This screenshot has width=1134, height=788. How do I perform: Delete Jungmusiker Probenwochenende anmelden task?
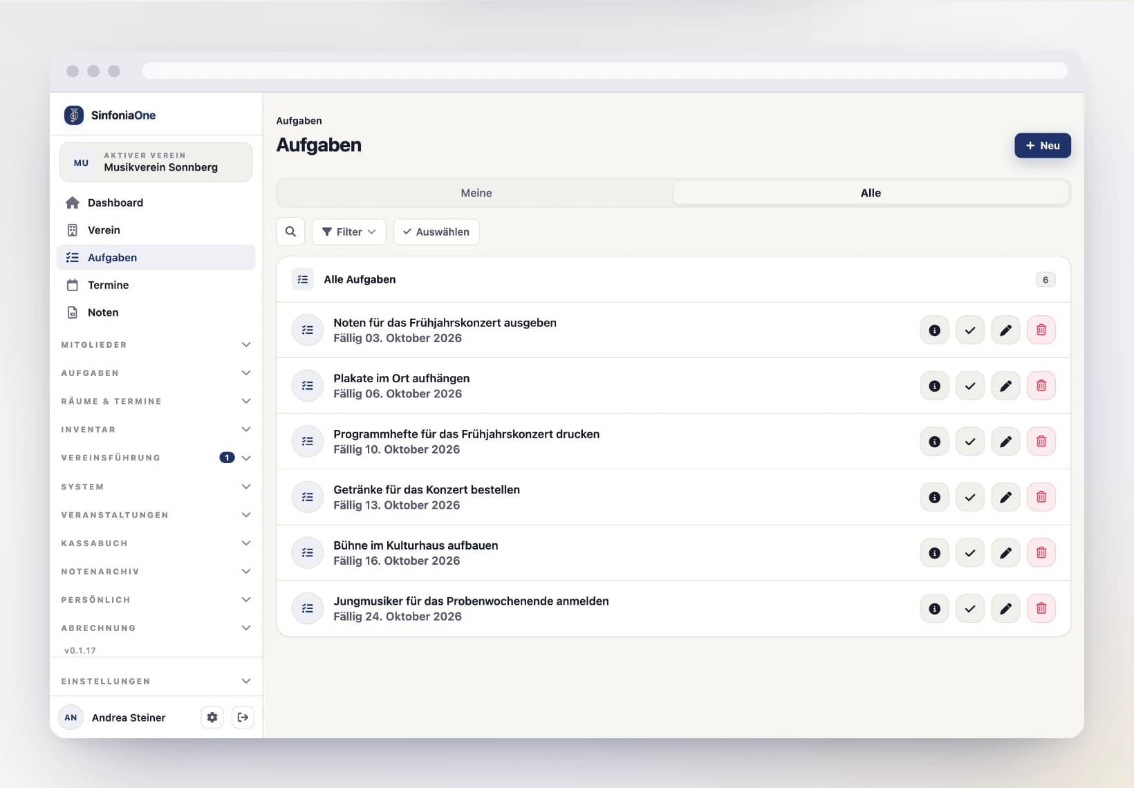coord(1041,608)
